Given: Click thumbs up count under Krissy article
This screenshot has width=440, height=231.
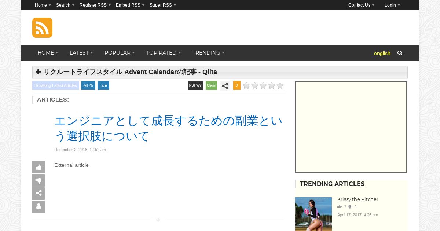Looking at the screenshot, I should [342, 207].
